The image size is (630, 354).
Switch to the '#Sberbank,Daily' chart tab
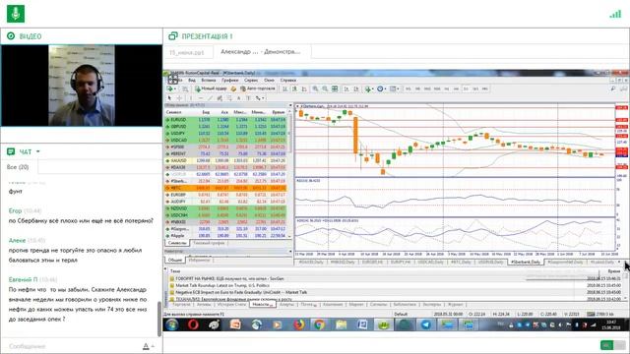point(525,263)
